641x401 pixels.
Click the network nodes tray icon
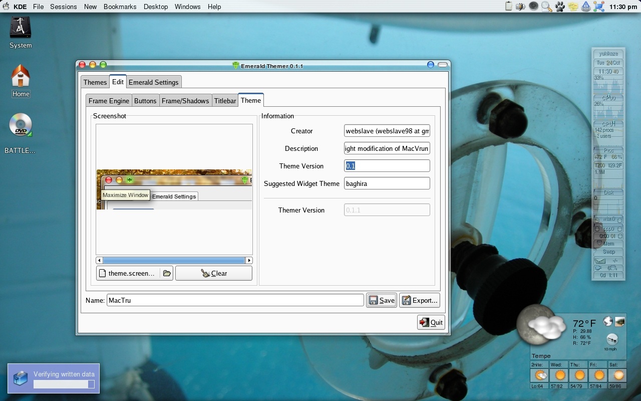[599, 7]
